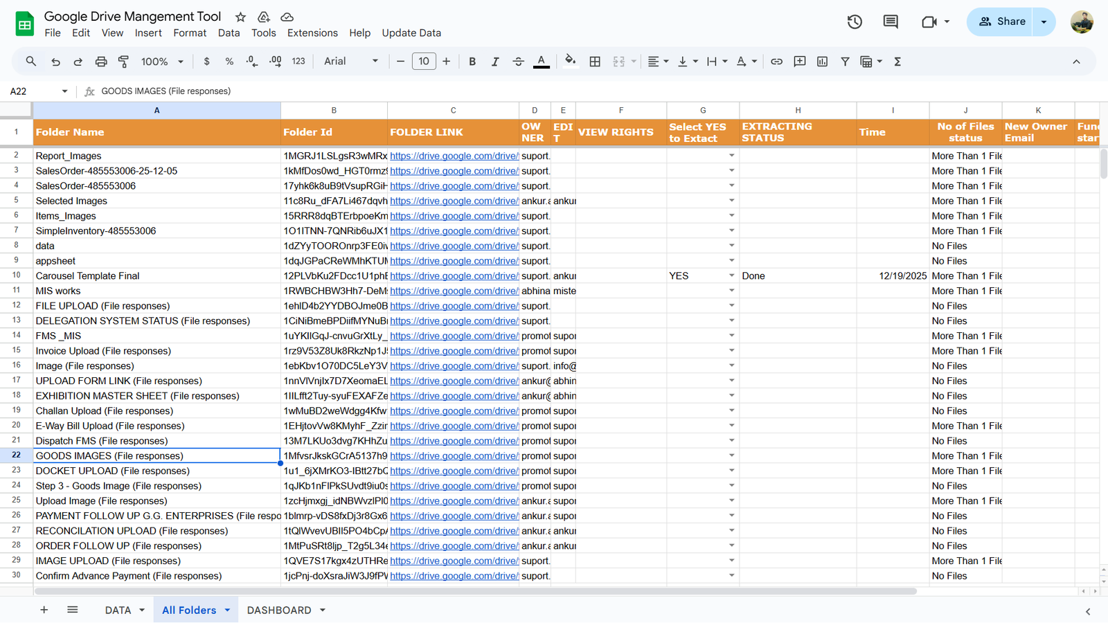The width and height of the screenshot is (1108, 623).
Task: Click the insert chart icon
Action: [x=822, y=62]
